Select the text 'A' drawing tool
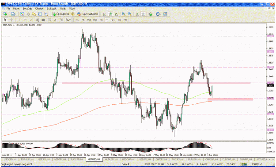Viewport: 276px width, 167px height. (55, 20)
